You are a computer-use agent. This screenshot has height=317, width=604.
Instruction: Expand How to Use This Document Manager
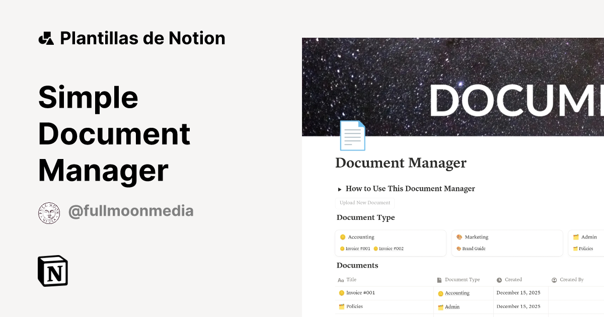click(340, 189)
